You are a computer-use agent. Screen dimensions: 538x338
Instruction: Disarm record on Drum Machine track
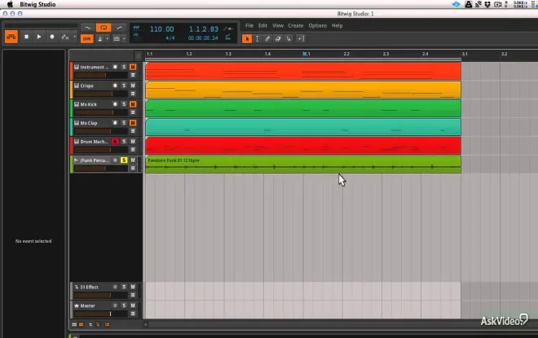[115, 141]
